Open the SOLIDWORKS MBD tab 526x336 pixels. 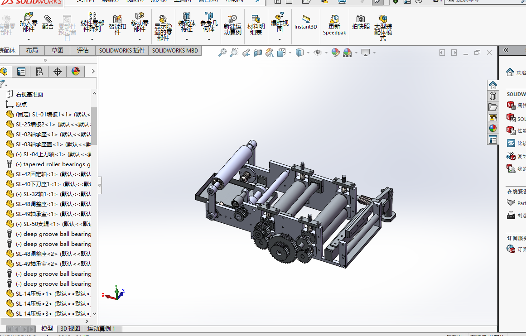click(x=175, y=50)
